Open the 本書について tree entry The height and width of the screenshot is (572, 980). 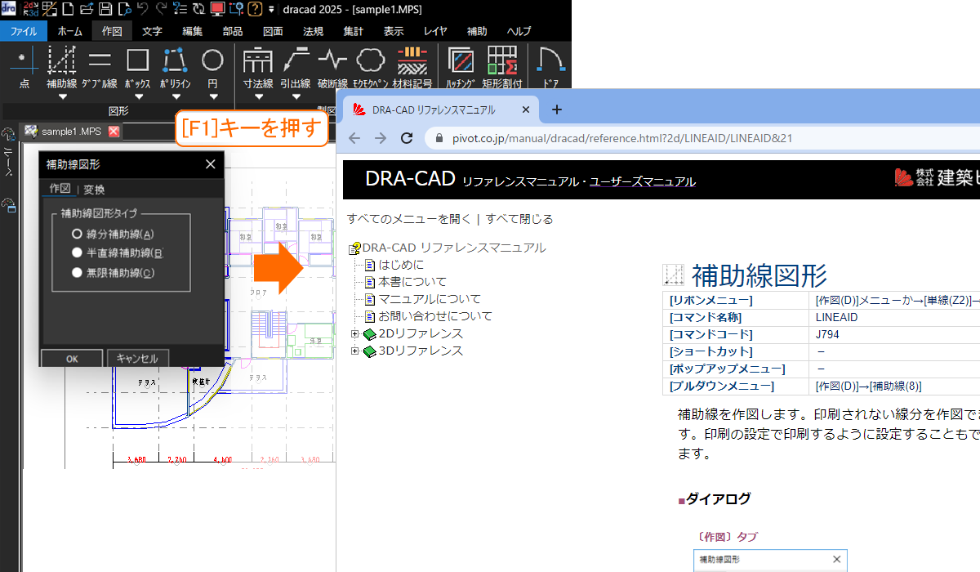click(412, 282)
